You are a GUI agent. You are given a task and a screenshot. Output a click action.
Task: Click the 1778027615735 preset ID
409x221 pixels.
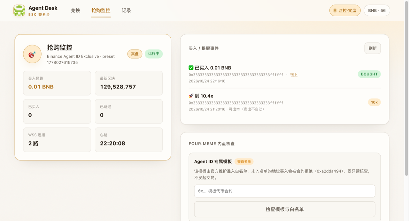62,62
